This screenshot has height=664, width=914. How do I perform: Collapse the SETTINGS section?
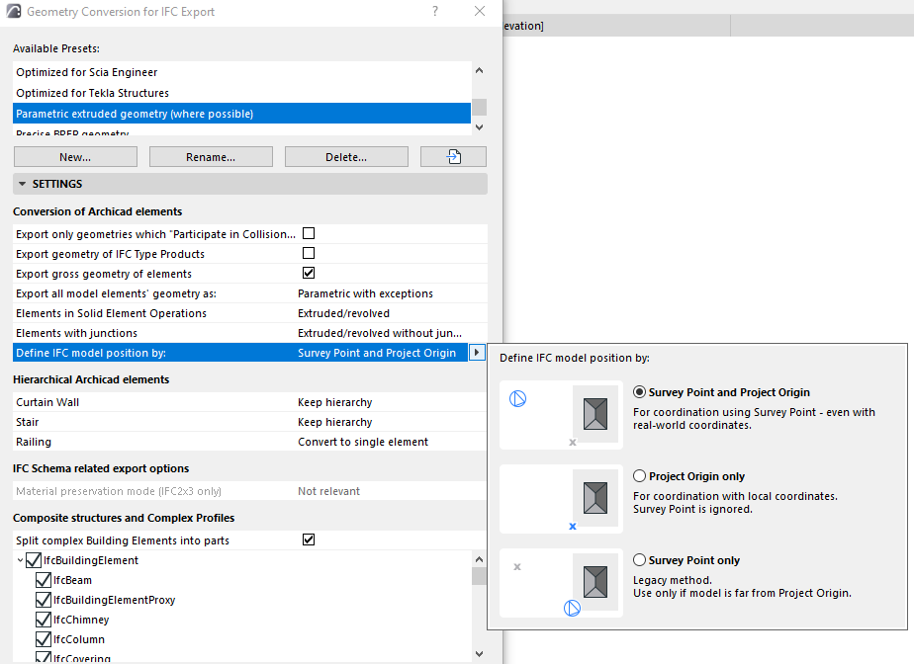[x=22, y=184]
